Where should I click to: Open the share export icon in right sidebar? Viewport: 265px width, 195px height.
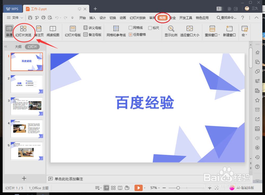click(257, 119)
